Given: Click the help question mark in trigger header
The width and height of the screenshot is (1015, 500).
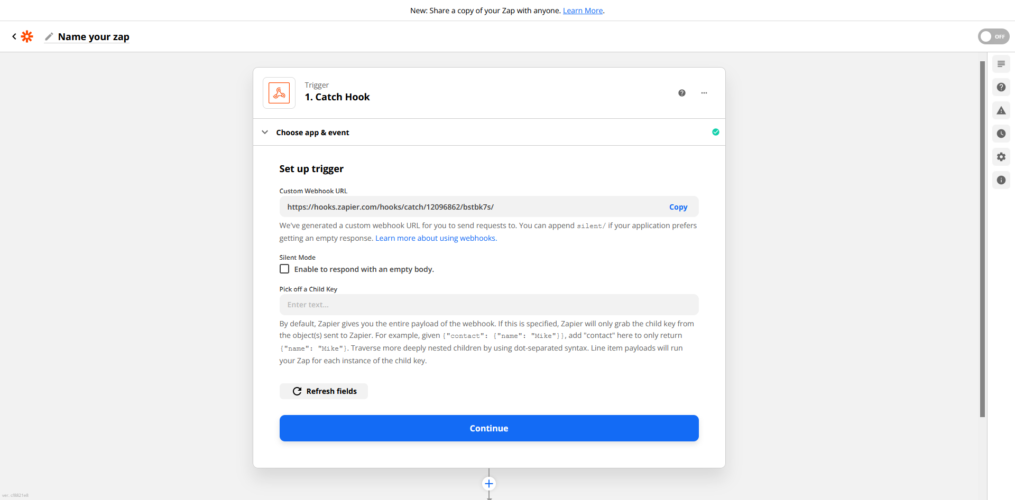Looking at the screenshot, I should [682, 93].
